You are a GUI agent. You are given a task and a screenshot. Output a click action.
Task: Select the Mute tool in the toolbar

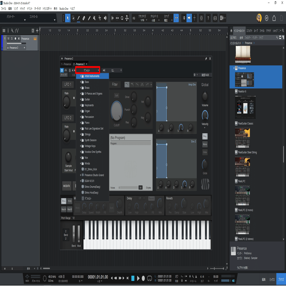pos(94,18)
